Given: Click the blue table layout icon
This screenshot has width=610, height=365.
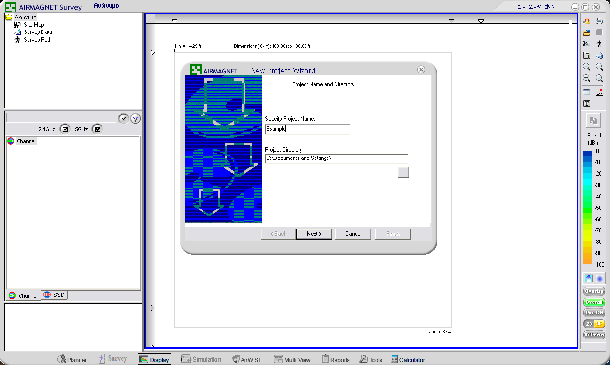Looking at the screenshot, I should [587, 93].
